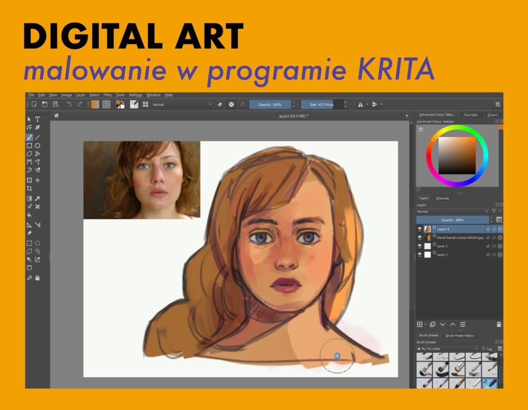Screen dimensions: 528x410
Task: Open the layer filter funnel dropdown
Action: [496, 211]
